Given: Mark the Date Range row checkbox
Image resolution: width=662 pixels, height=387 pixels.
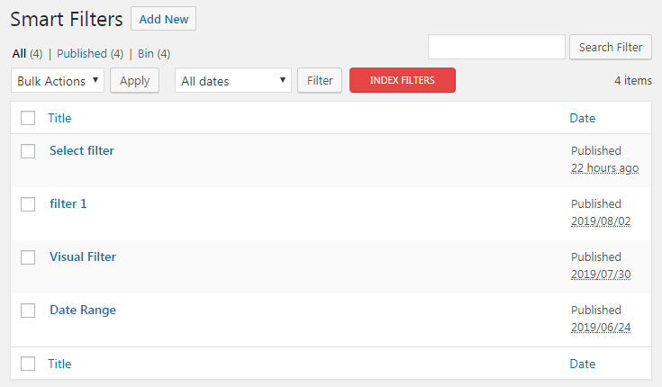Looking at the screenshot, I should [28, 310].
